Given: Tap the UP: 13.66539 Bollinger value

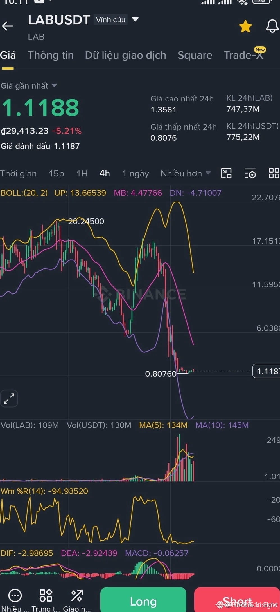Looking at the screenshot, I should tap(80, 193).
